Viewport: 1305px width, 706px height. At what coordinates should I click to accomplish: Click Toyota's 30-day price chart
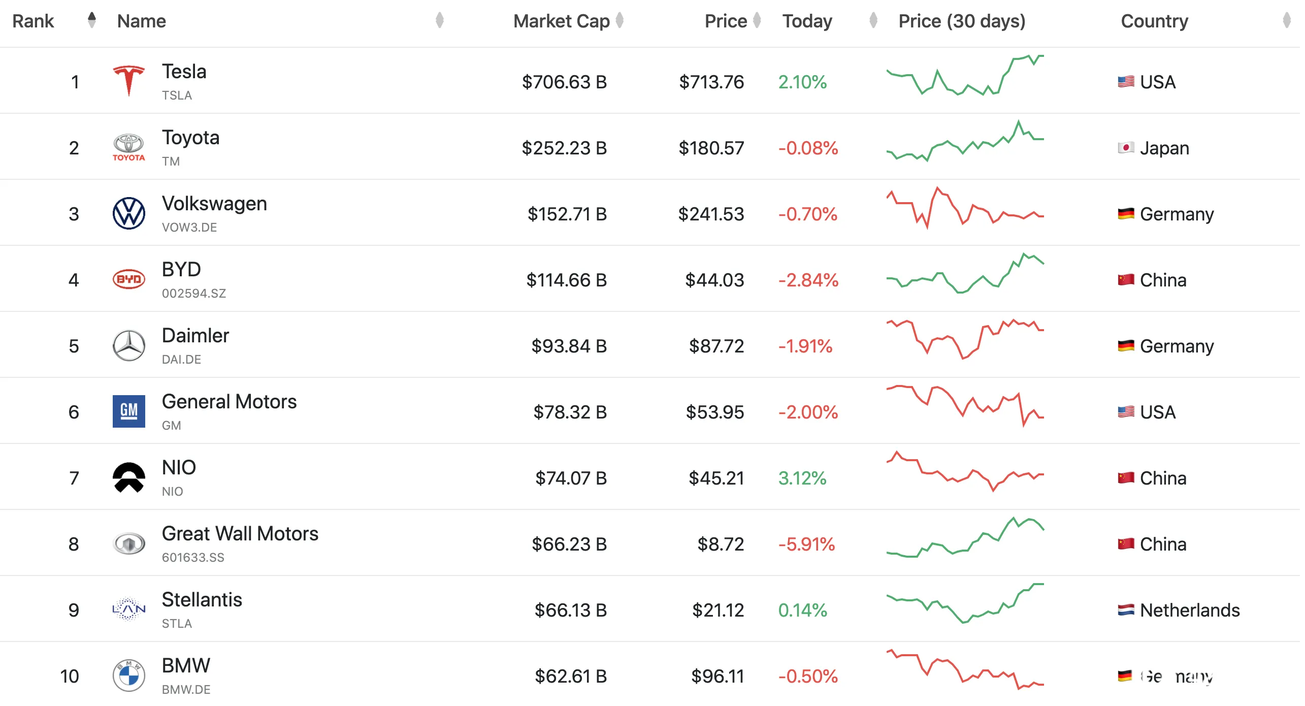(x=965, y=141)
